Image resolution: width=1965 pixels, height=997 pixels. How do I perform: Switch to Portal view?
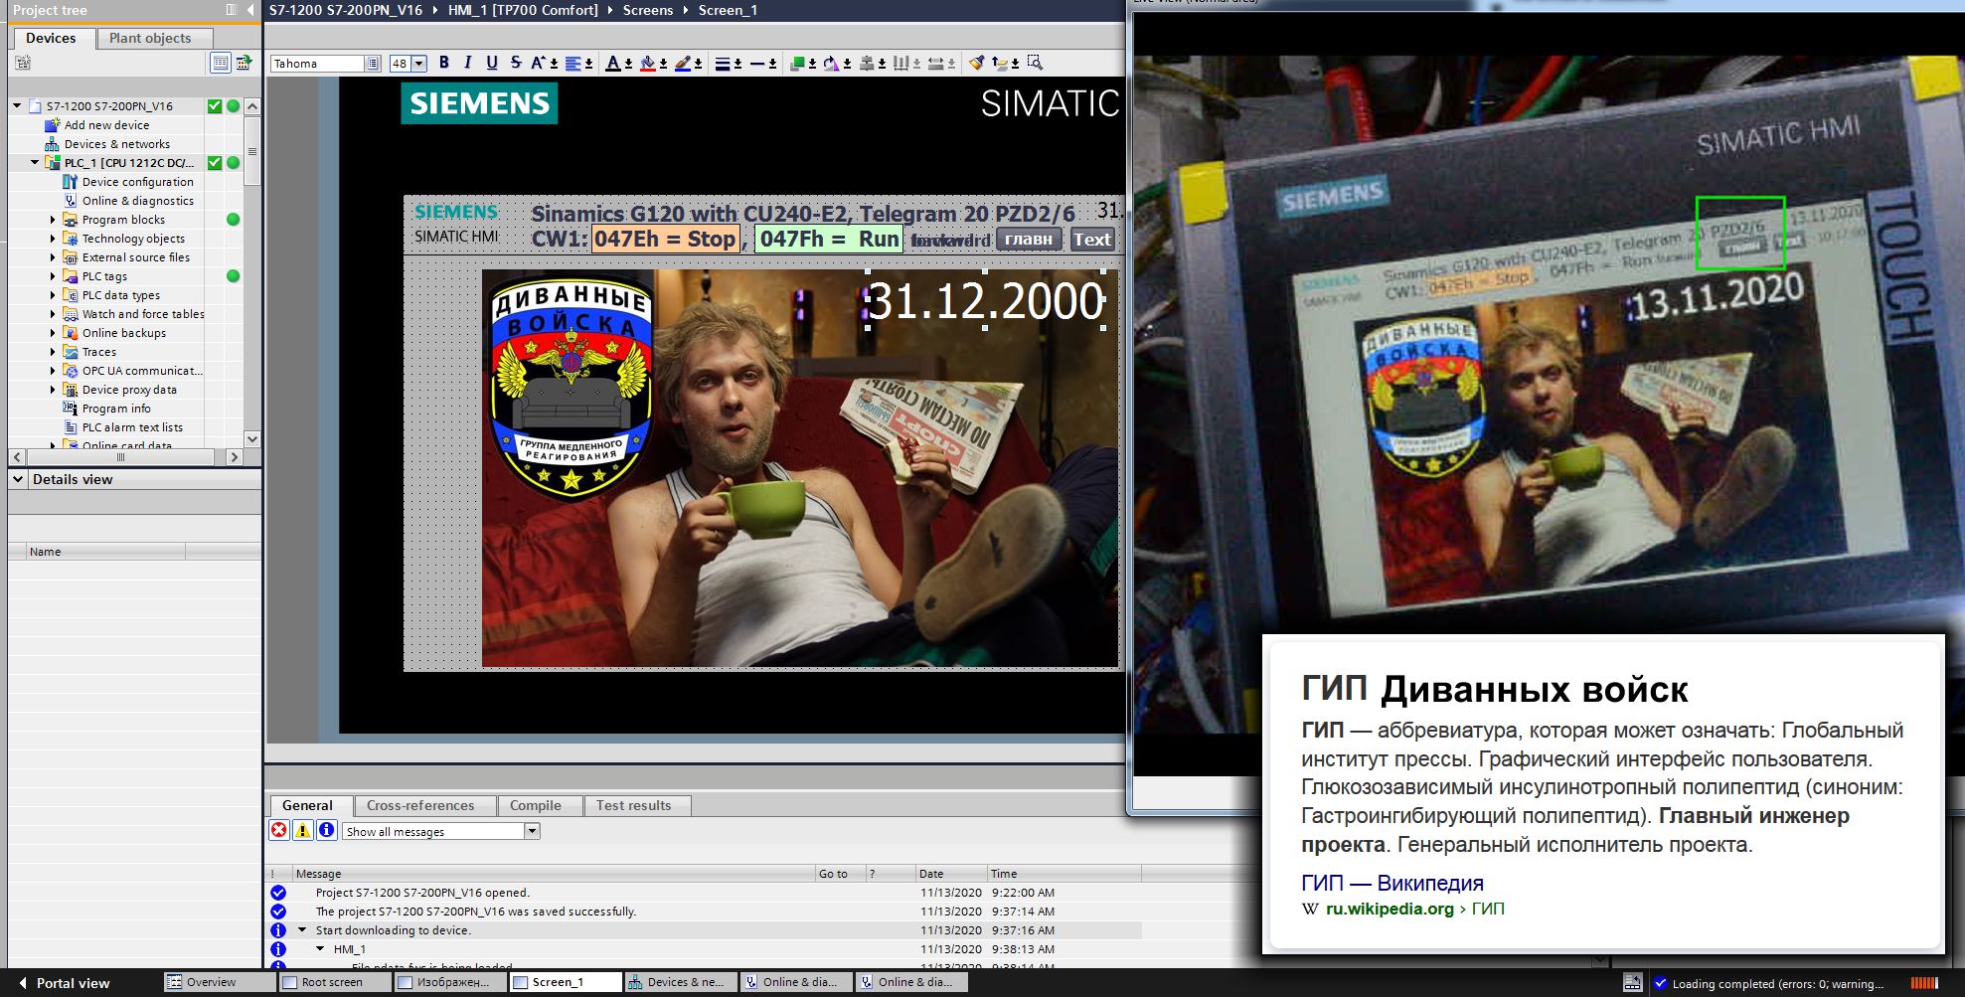click(x=63, y=983)
